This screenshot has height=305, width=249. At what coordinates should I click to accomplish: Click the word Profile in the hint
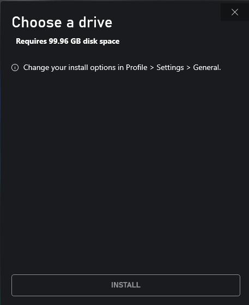tap(137, 67)
